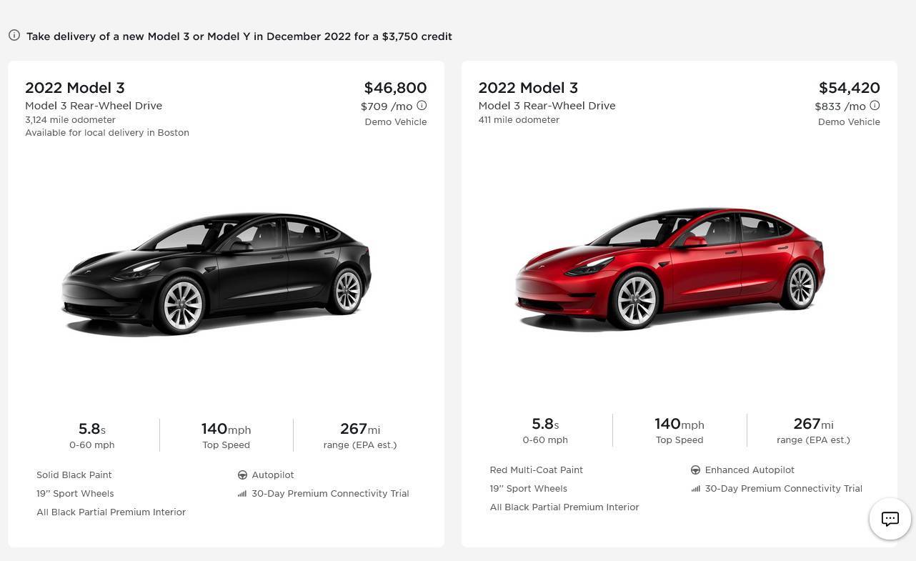Click Solid Black Paint feature
This screenshot has height=561, width=916.
tap(74, 475)
